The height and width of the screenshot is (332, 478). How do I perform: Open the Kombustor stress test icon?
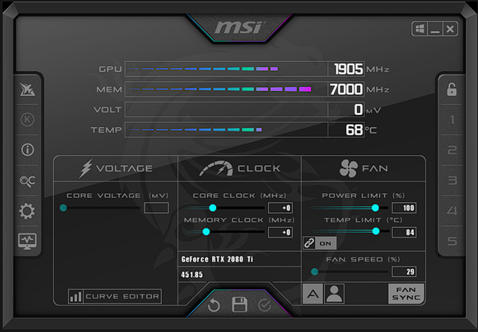[28, 119]
